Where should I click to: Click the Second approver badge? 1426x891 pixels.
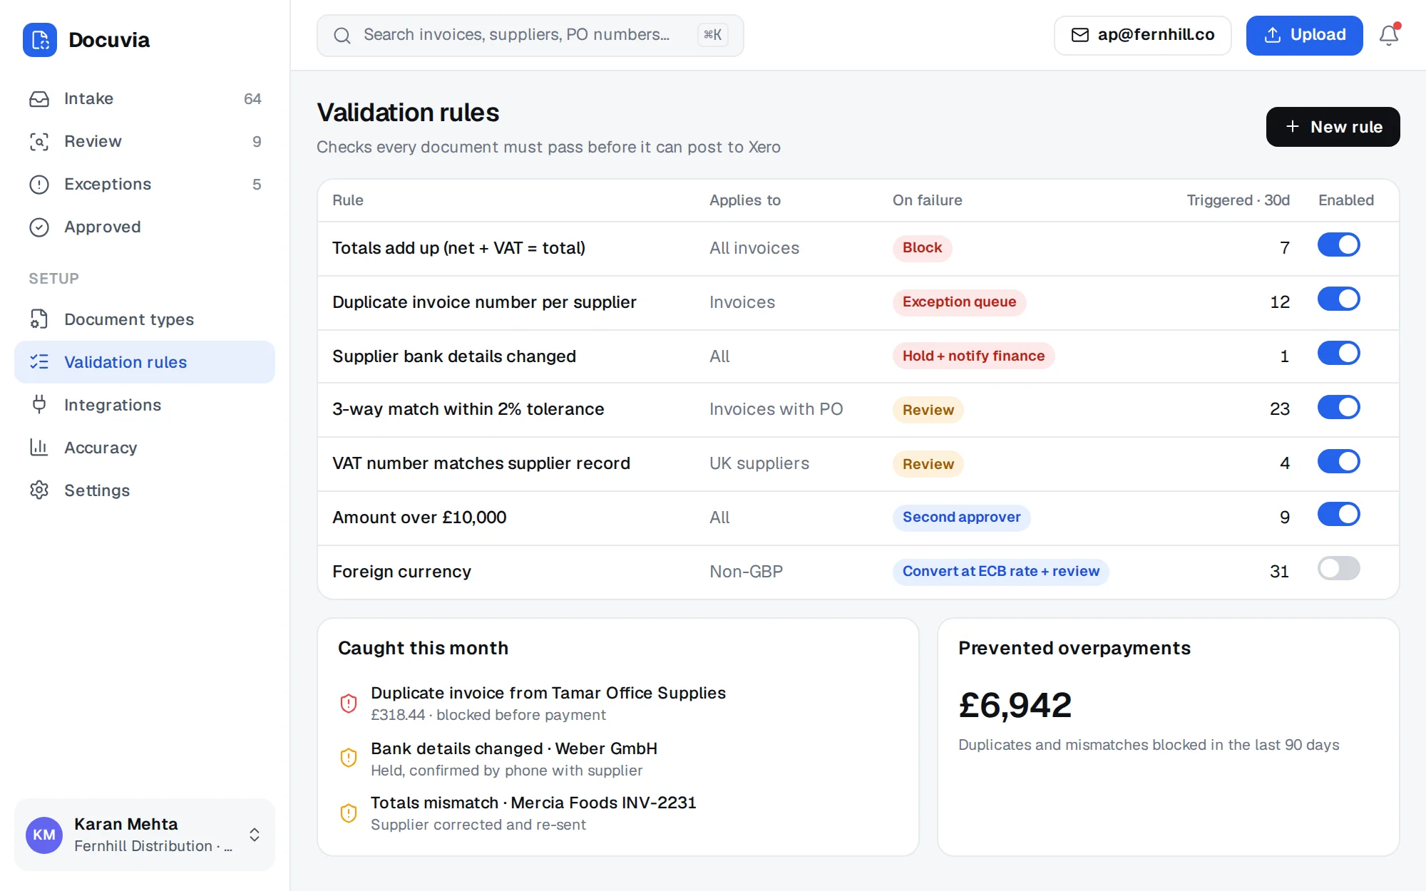click(x=961, y=517)
